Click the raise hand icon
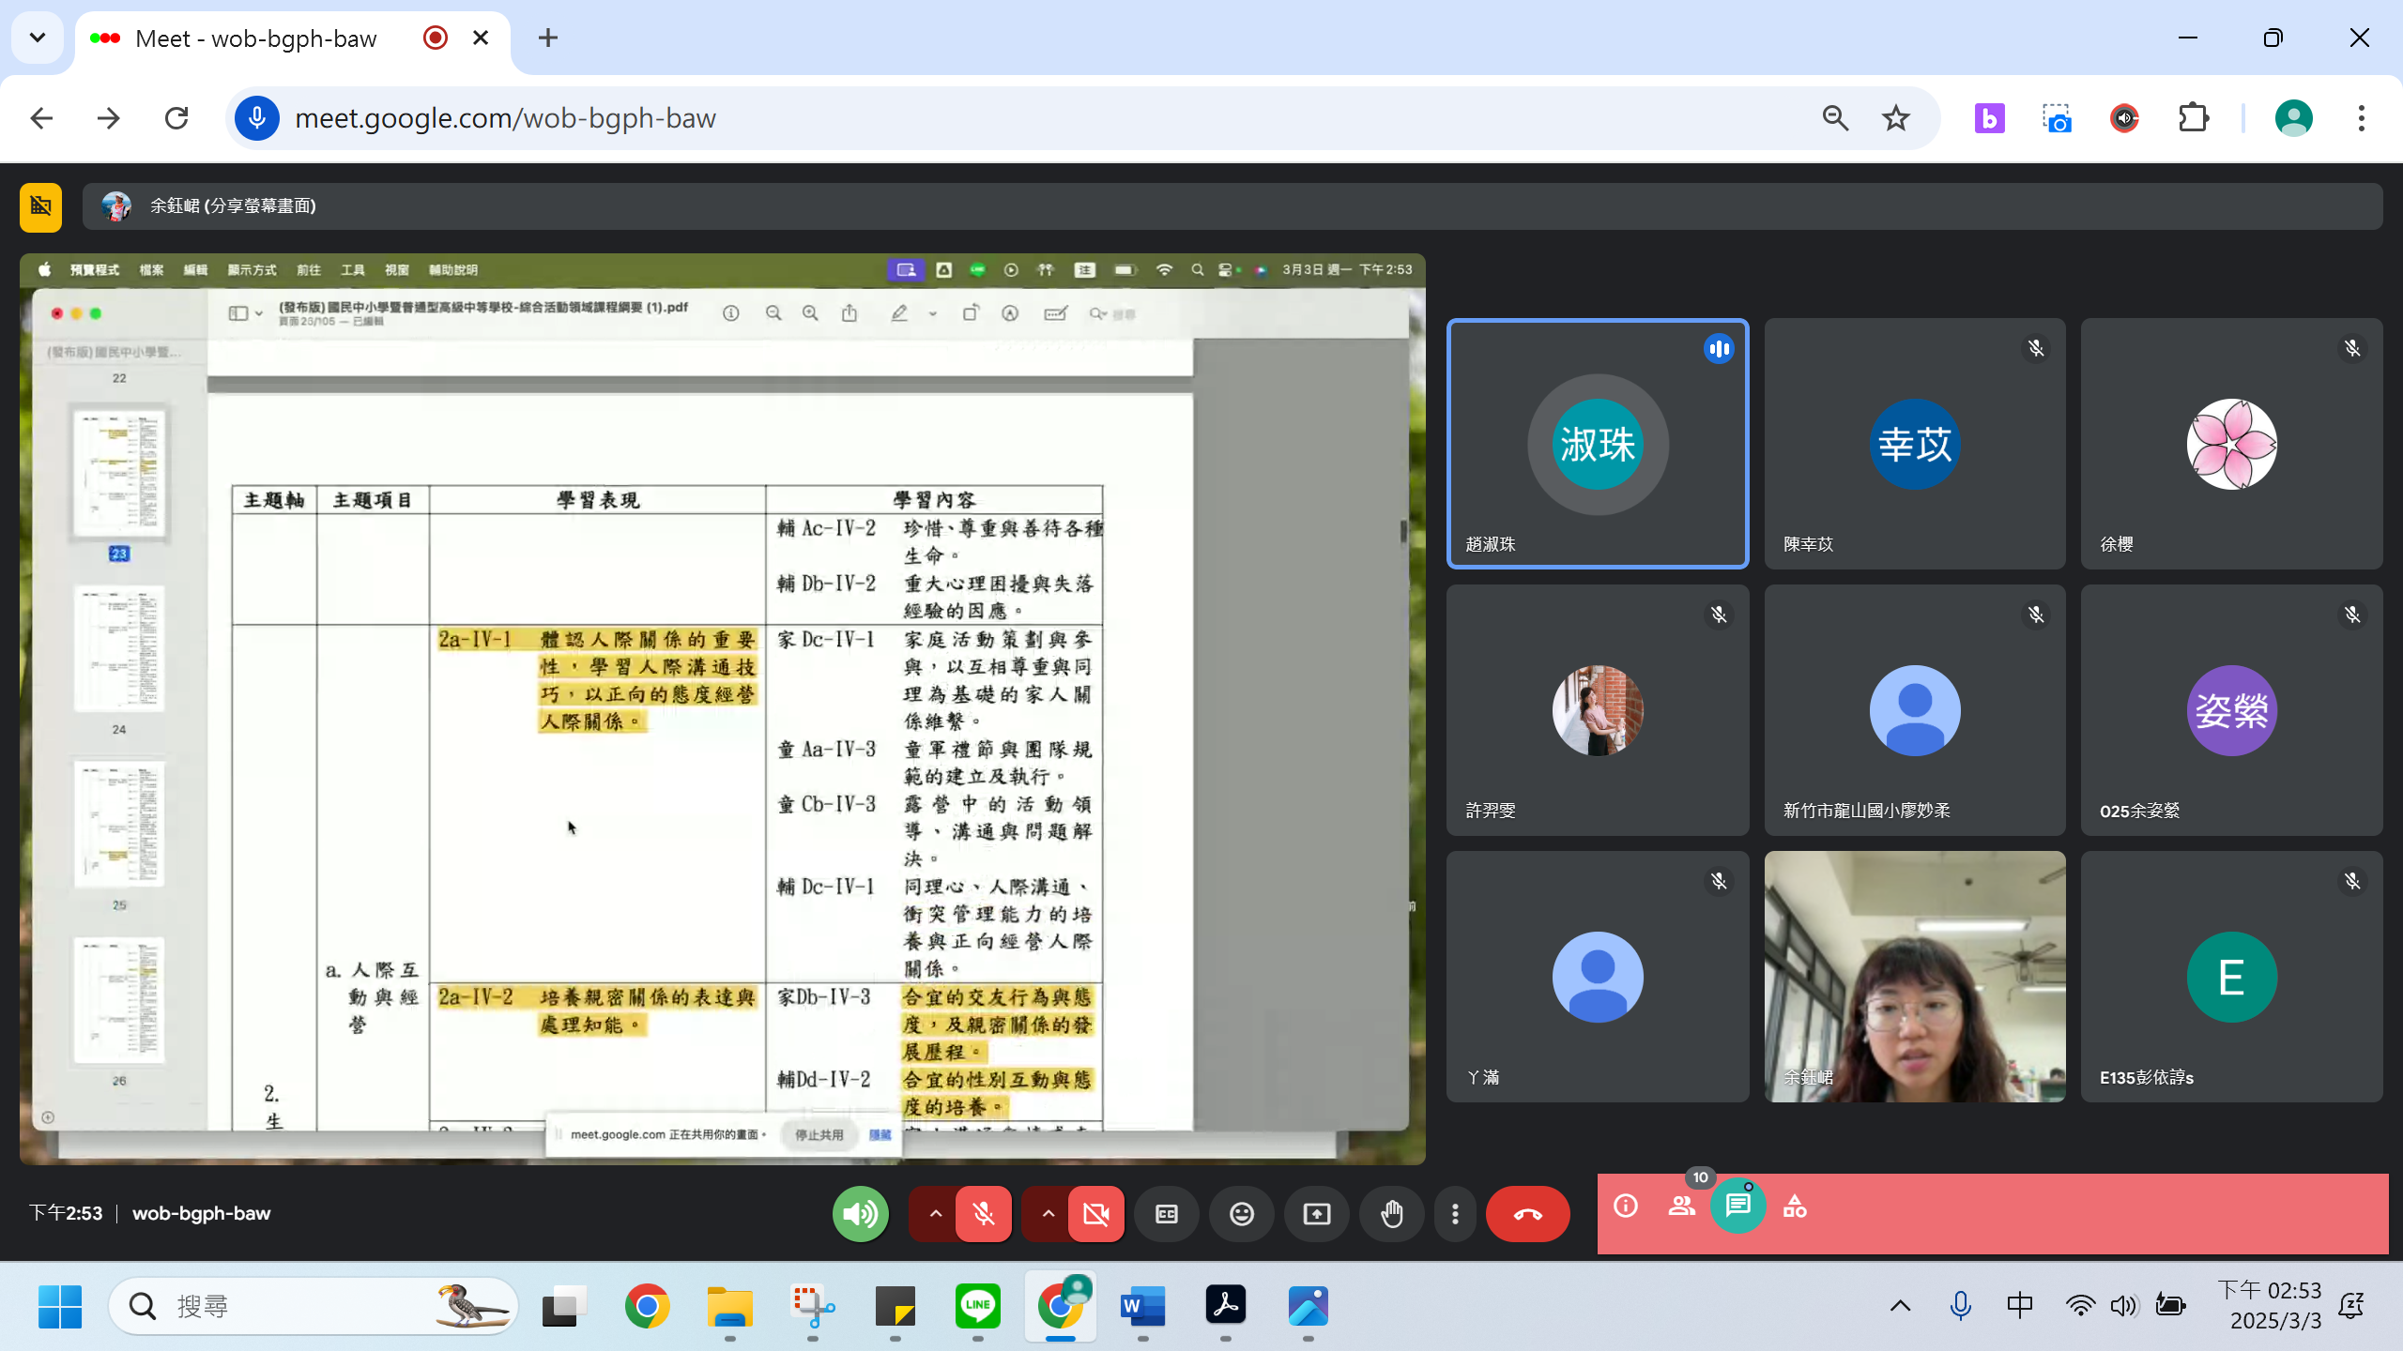Viewport: 2403px width, 1351px height. tap(1391, 1214)
